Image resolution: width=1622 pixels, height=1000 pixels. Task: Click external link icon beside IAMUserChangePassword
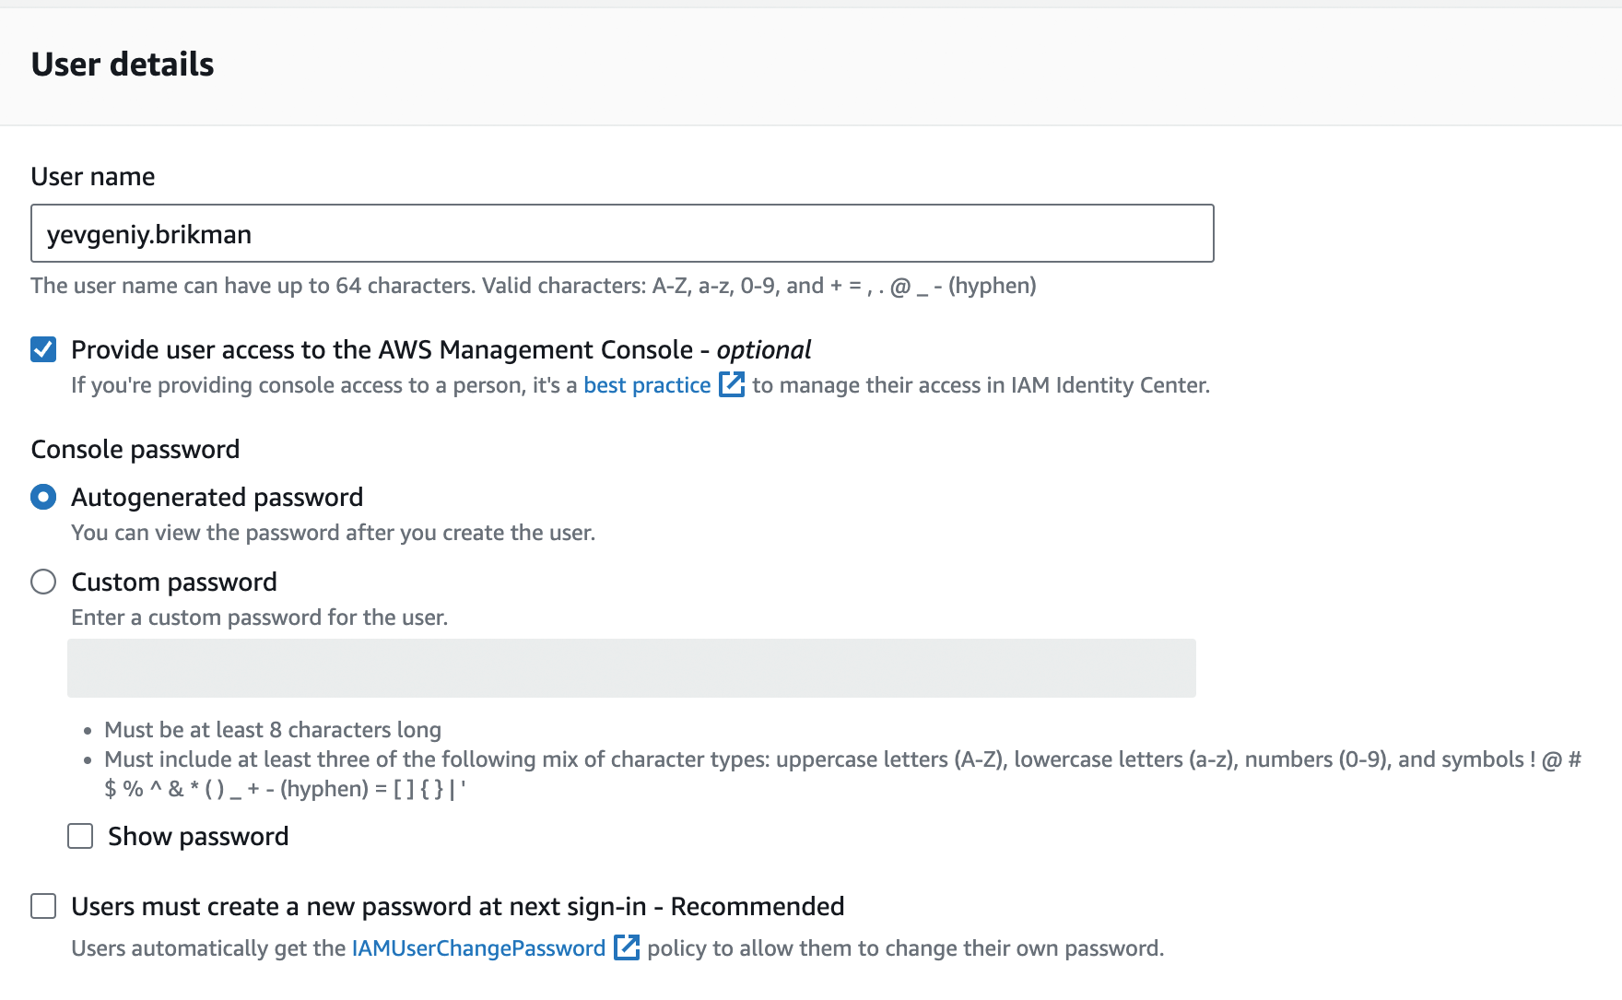[627, 947]
